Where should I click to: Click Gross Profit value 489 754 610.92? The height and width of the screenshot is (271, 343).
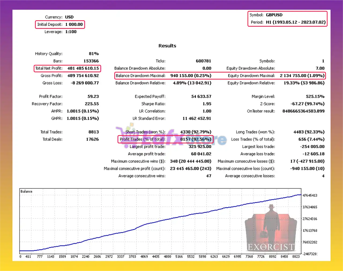83,76
